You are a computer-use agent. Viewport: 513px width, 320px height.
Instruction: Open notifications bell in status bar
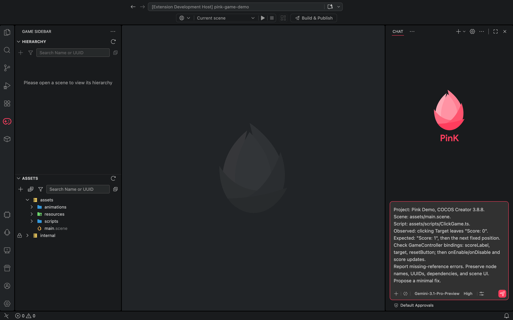[x=506, y=316]
